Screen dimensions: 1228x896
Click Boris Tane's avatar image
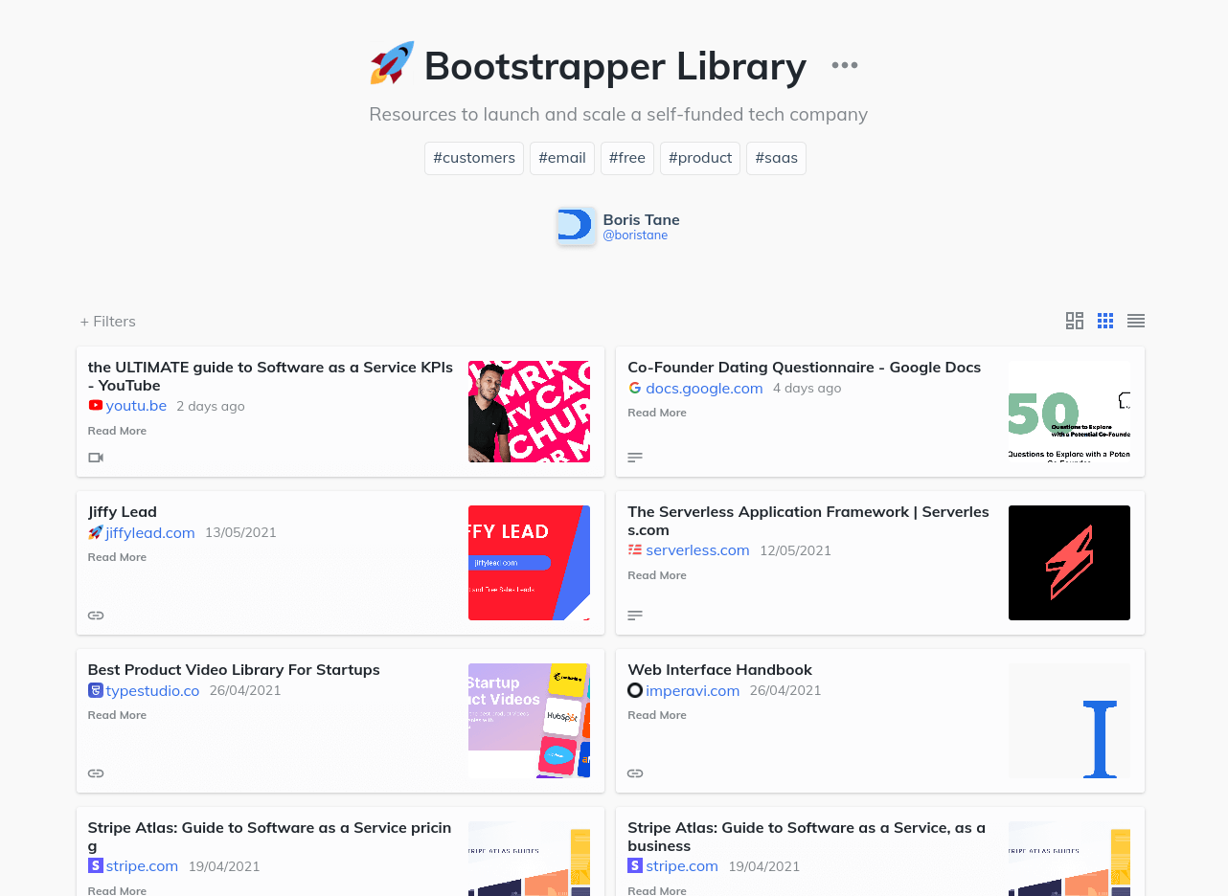pyautogui.click(x=577, y=226)
